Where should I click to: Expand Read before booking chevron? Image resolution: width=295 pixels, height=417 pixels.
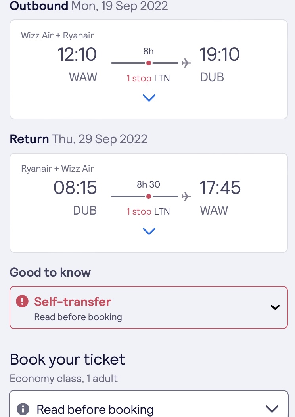[x=272, y=409]
